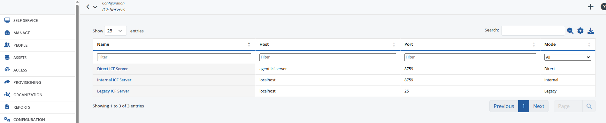This screenshot has width=606, height=123.
Task: Open table settings gear icon
Action: tap(580, 31)
